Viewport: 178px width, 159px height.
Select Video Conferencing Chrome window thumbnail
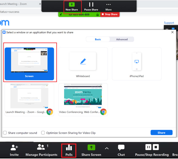[83, 99]
